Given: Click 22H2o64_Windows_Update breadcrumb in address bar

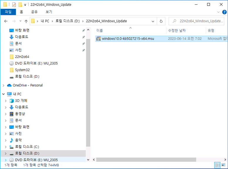Looking at the screenshot, I should point(107,21).
